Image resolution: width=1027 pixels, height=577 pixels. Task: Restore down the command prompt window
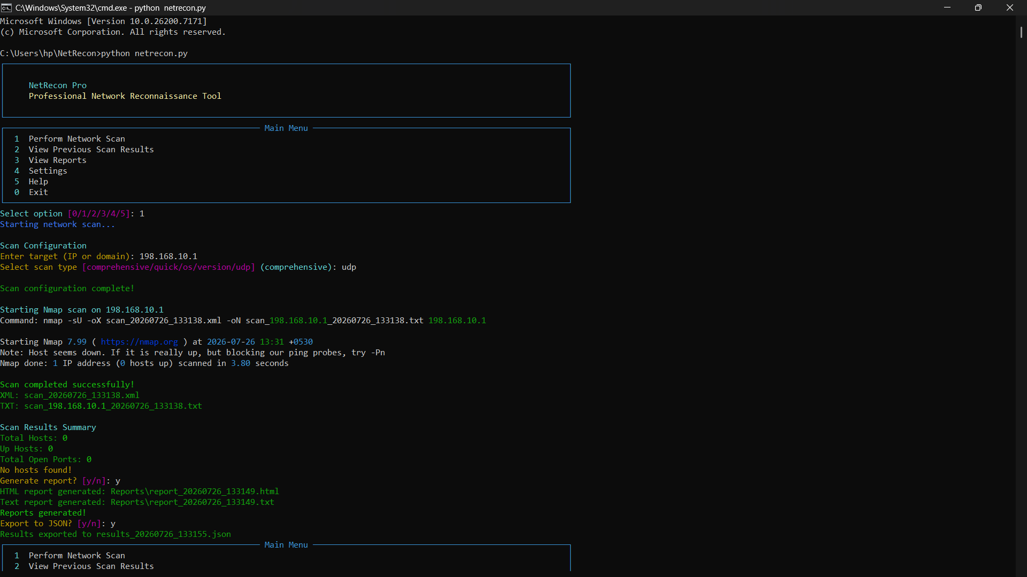coord(978,7)
